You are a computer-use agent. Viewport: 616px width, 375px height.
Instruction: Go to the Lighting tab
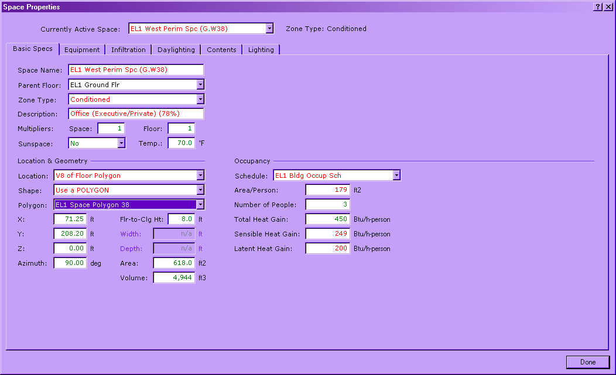(x=261, y=50)
